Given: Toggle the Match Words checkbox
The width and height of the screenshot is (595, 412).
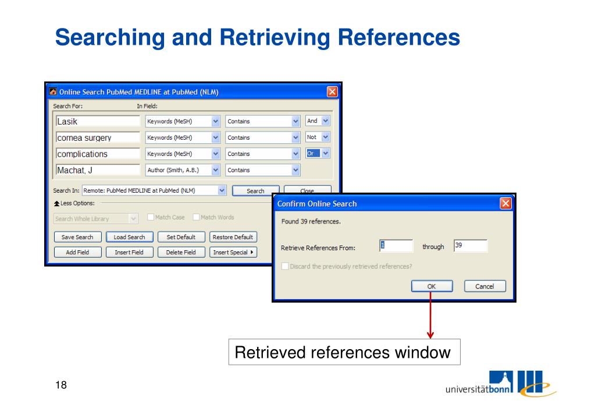Looking at the screenshot, I should pos(196,217).
